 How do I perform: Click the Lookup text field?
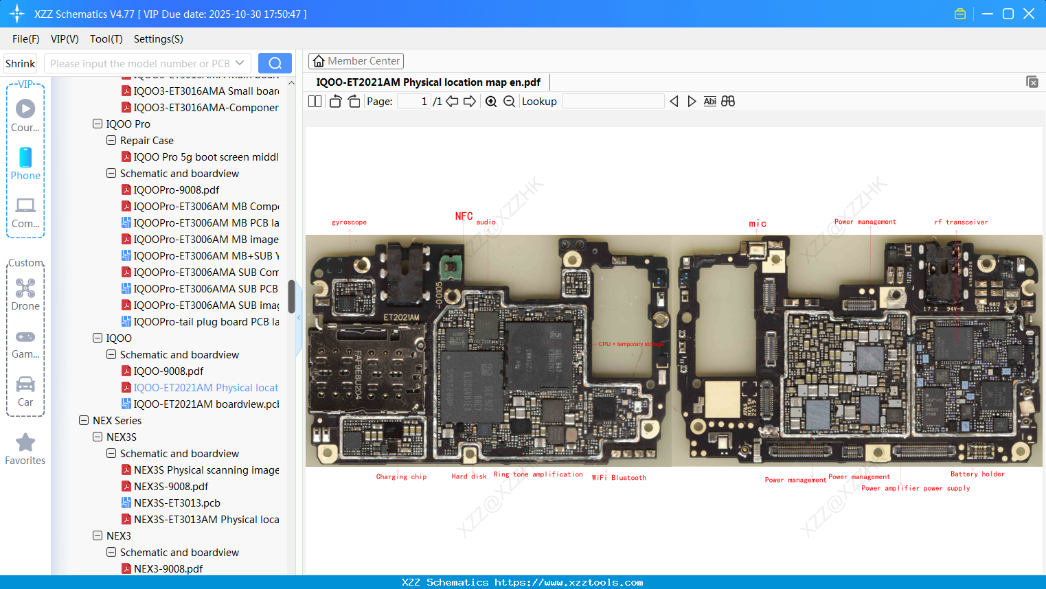pyautogui.click(x=613, y=102)
